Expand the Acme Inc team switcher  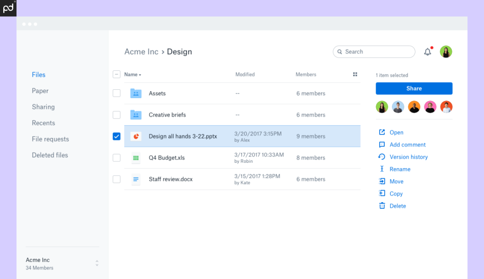pyautogui.click(x=97, y=263)
